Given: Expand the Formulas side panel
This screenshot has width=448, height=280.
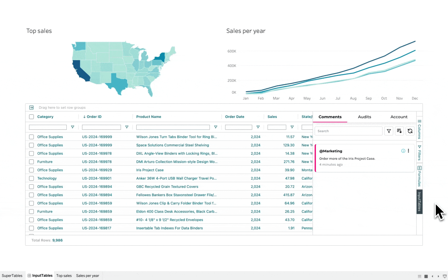Looking at the screenshot, I should [x=419, y=176].
